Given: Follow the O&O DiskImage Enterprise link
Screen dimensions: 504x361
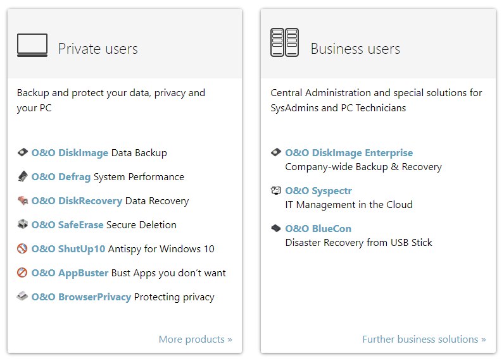Looking at the screenshot, I should click(349, 153).
